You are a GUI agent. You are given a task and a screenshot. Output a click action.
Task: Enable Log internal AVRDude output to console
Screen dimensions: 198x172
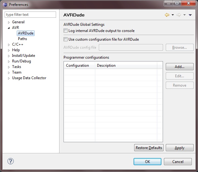point(65,31)
